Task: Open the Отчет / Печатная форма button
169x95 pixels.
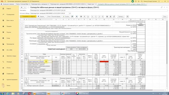Action: tap(54, 16)
